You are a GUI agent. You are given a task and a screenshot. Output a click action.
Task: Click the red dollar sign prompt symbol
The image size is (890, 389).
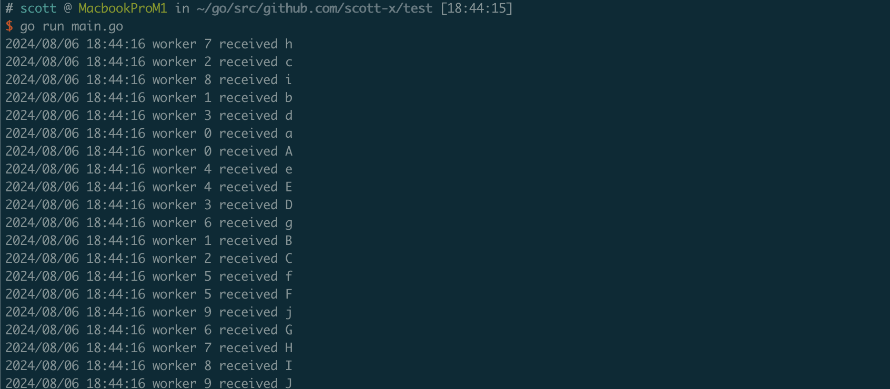click(9, 26)
